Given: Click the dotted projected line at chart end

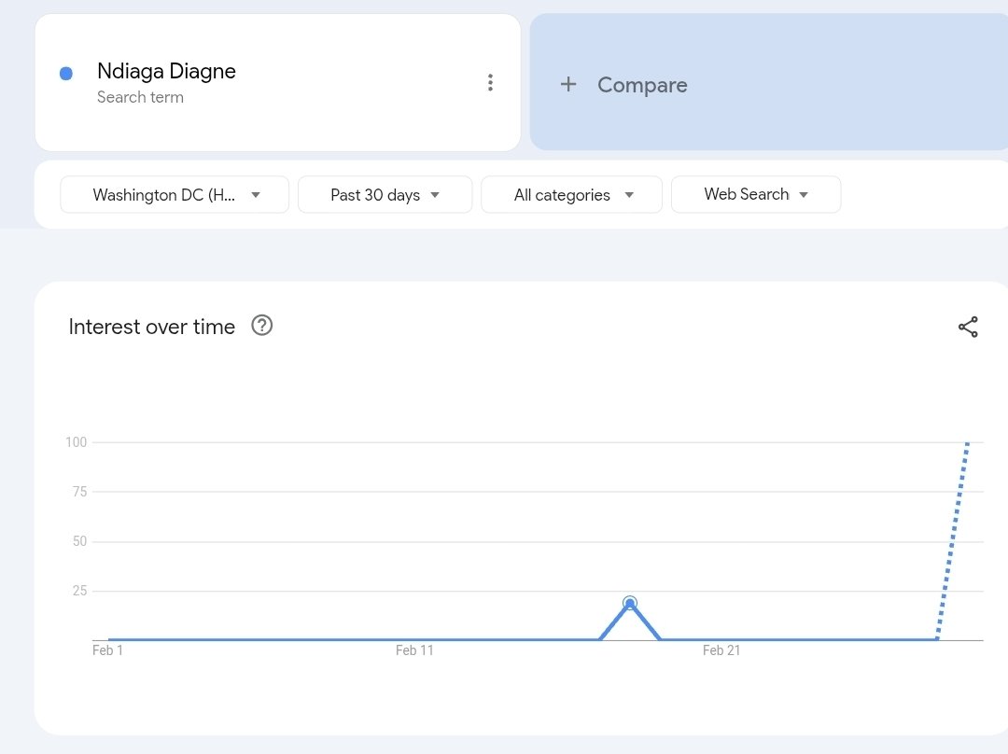Looking at the screenshot, I should click(953, 540).
